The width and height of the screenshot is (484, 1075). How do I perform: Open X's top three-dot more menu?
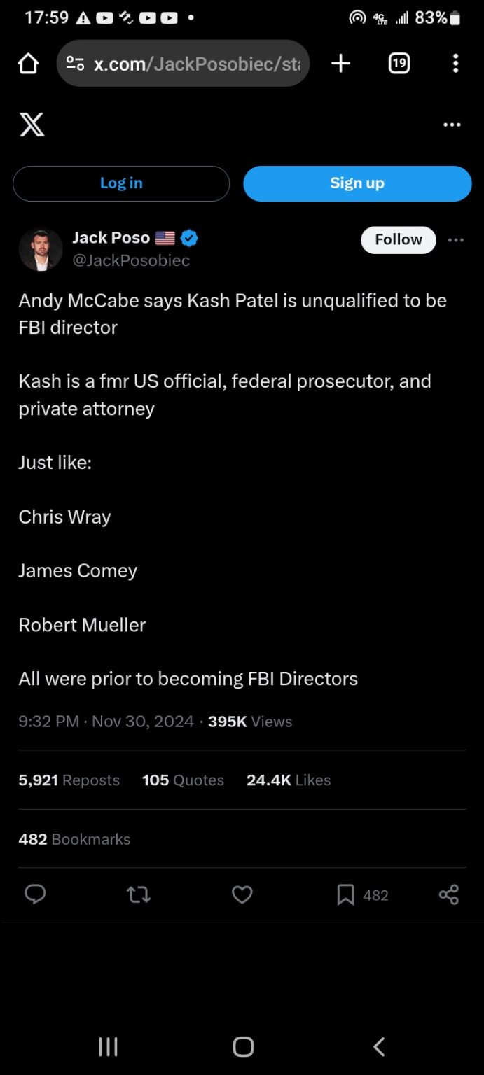point(452,125)
